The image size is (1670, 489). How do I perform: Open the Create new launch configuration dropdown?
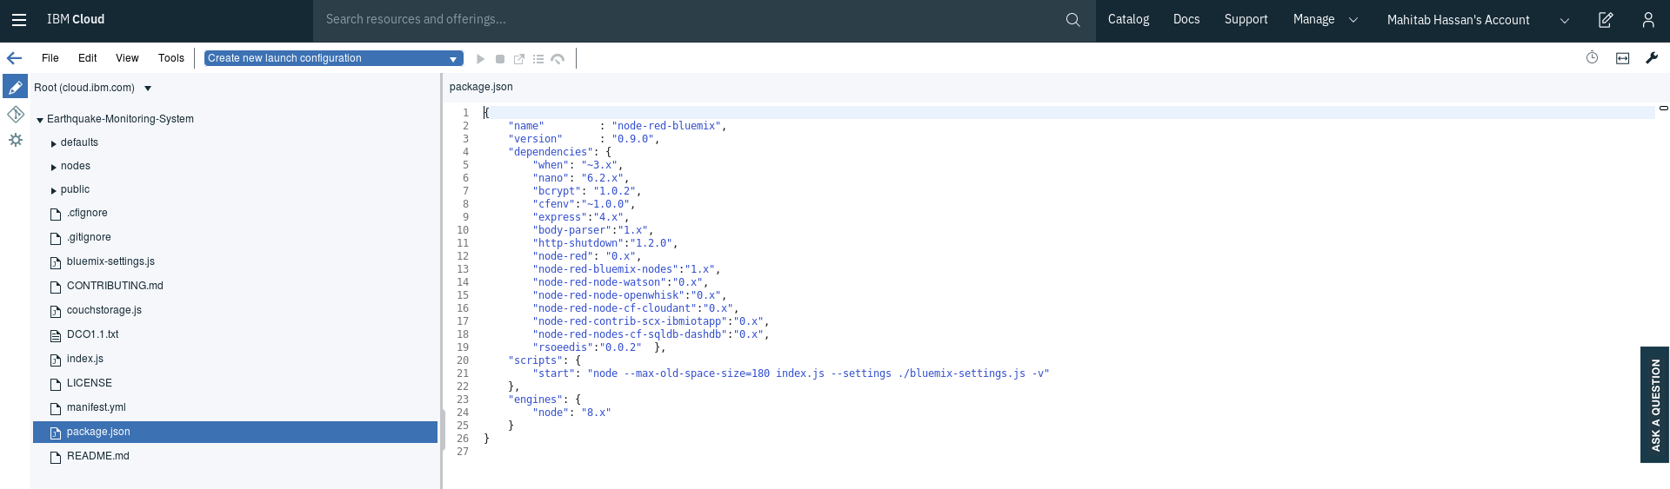333,58
